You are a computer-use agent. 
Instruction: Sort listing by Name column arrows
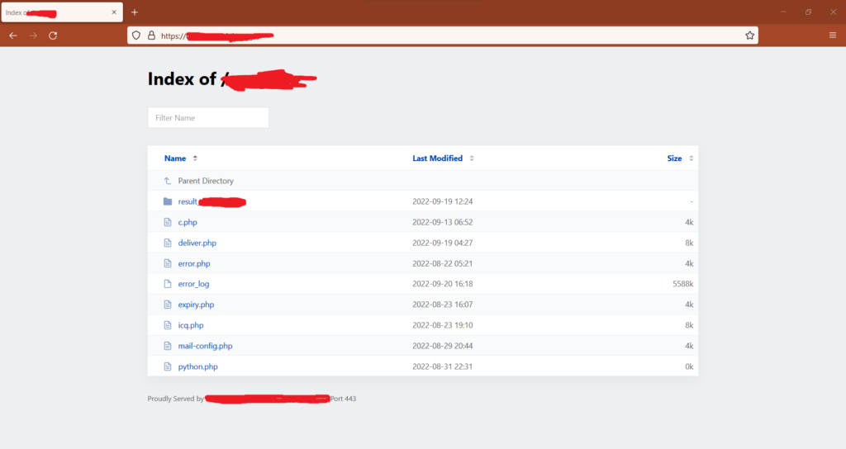(x=195, y=158)
